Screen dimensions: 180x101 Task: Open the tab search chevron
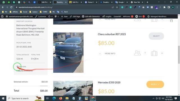pyautogui.click(x=159, y=2)
